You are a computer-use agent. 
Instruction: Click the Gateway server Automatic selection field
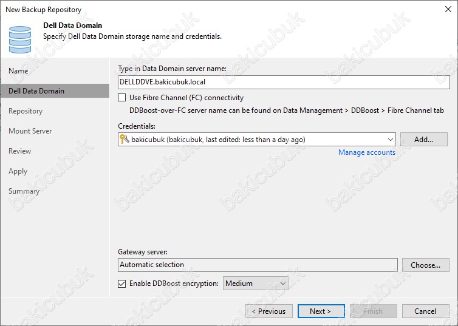click(258, 265)
